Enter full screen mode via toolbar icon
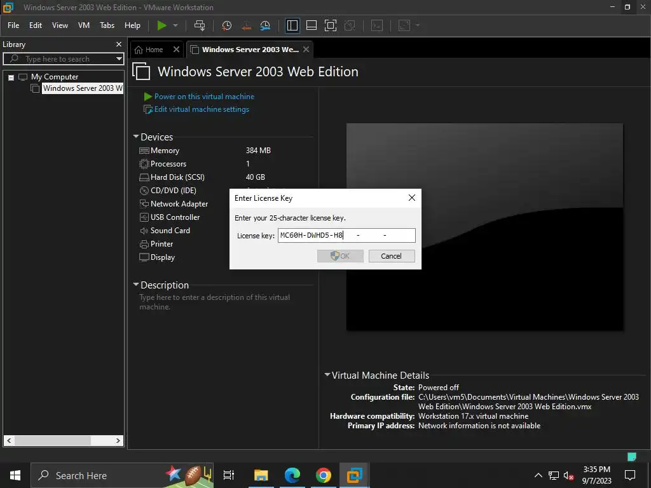The image size is (651, 488). click(331, 25)
